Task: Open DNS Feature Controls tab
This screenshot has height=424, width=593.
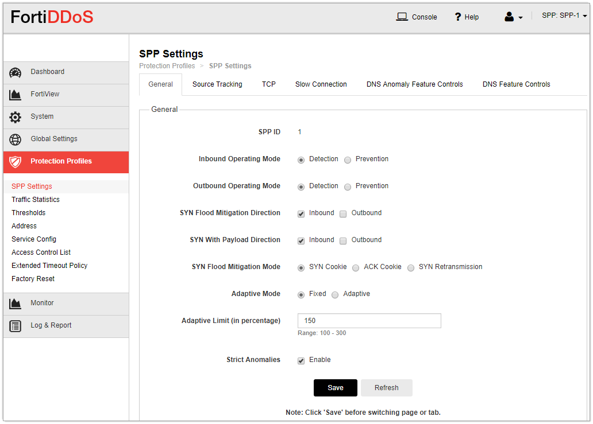Action: pyautogui.click(x=516, y=84)
